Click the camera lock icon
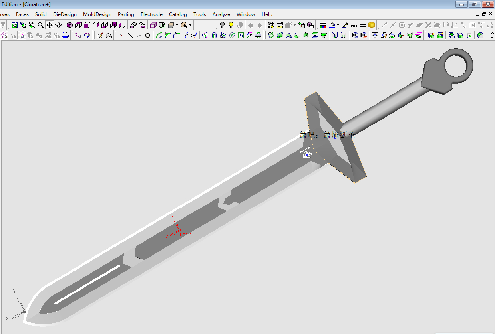This screenshot has width=495, height=334. tap(143, 25)
